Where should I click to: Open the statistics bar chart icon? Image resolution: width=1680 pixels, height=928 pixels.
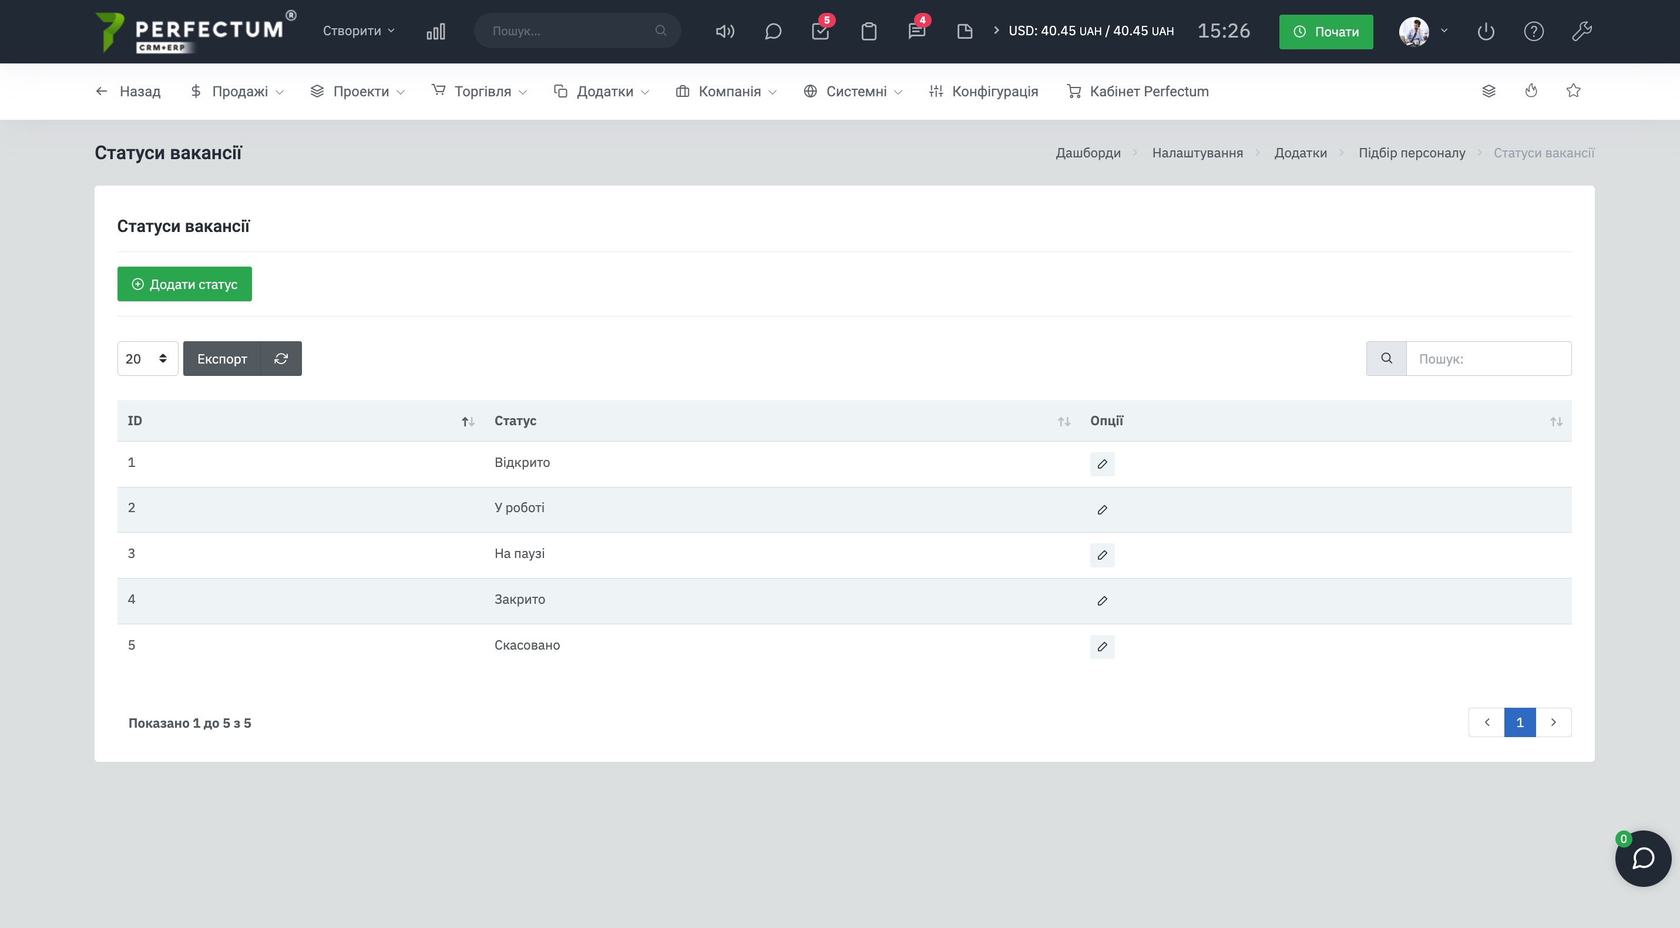click(436, 31)
